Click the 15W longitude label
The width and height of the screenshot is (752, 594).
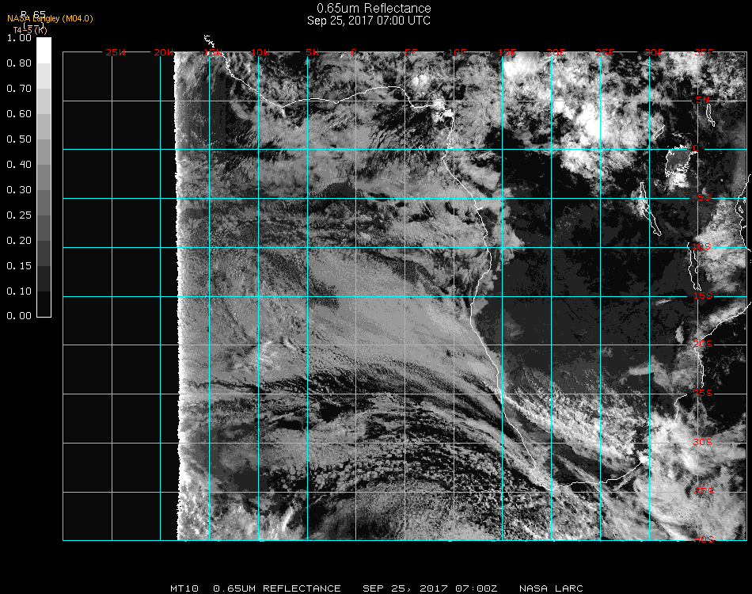[213, 52]
